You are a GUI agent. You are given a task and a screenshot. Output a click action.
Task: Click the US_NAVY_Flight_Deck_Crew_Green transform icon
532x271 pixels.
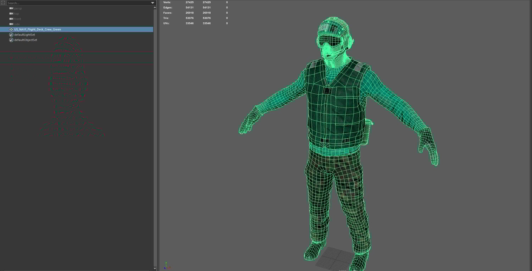[x=11, y=29]
